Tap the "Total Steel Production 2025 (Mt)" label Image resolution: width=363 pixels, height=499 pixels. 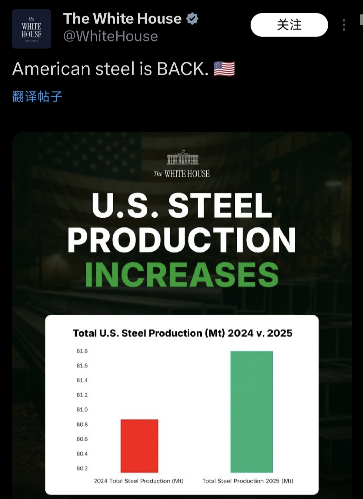[248, 481]
